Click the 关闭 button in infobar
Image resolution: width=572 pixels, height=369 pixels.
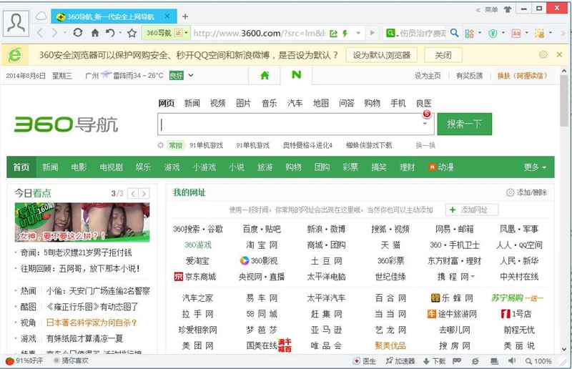(x=443, y=55)
